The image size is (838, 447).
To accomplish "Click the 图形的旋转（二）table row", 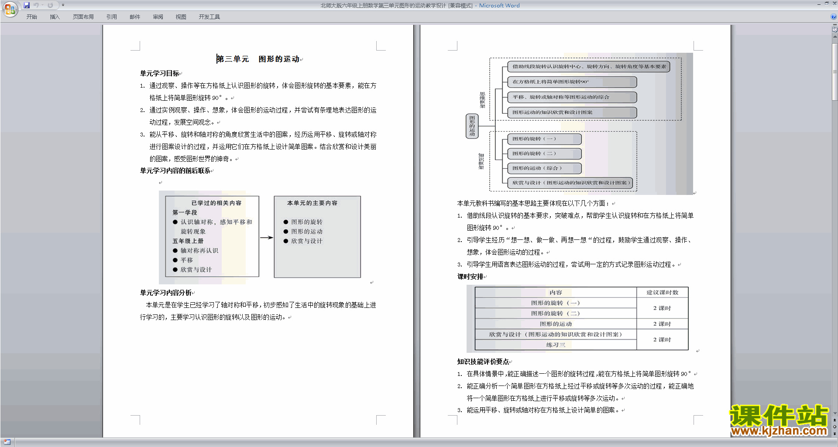I will tap(556, 313).
